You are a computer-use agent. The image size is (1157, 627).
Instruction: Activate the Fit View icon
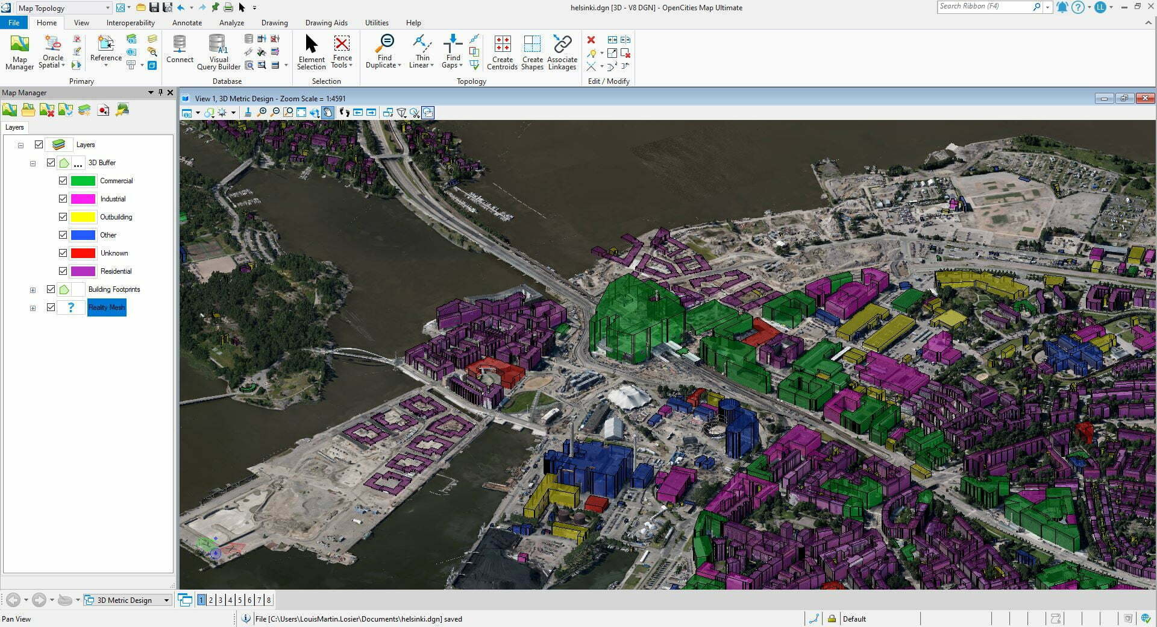(301, 113)
